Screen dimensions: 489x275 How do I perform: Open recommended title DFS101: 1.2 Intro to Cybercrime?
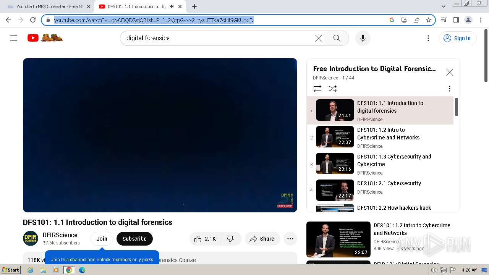pyautogui.click(x=412, y=229)
